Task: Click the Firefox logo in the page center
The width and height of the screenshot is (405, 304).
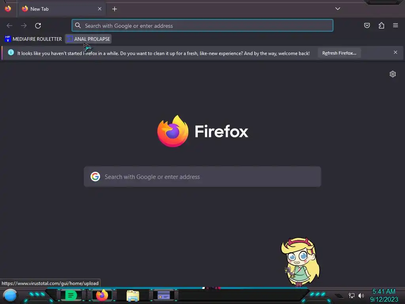Action: (173, 131)
